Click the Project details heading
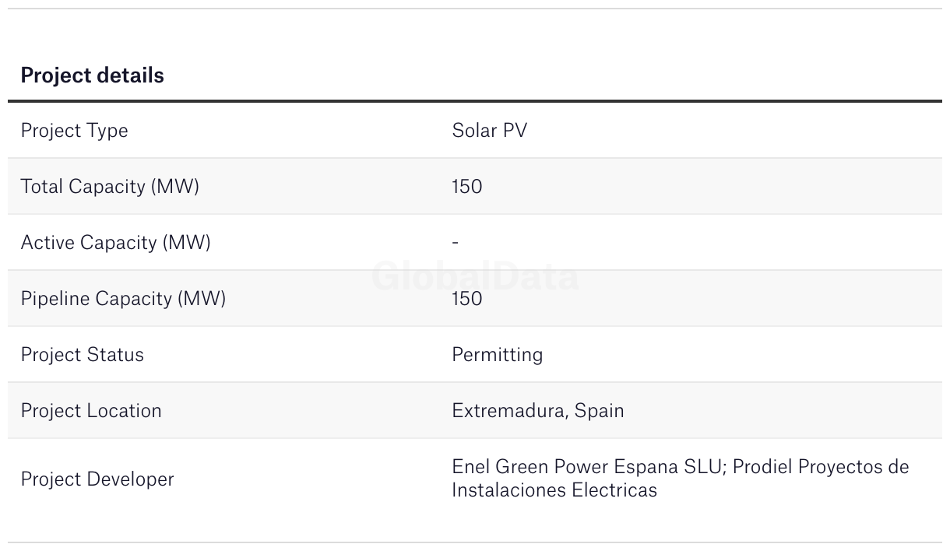 pos(92,75)
